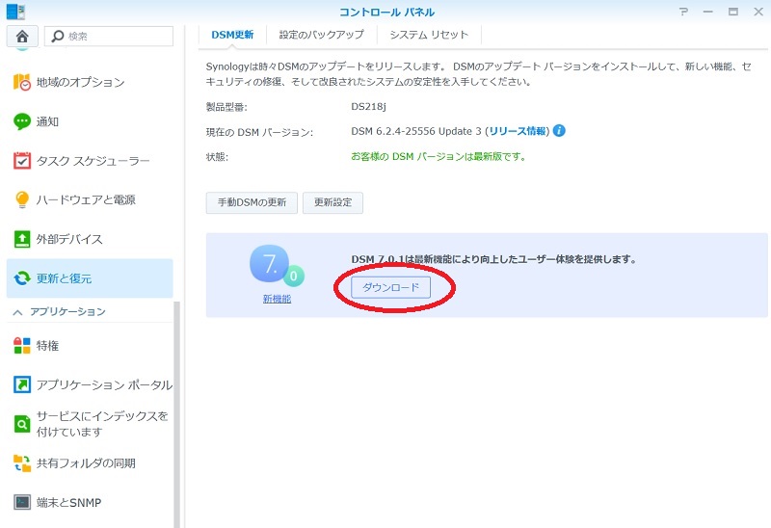Image resolution: width=771 pixels, height=528 pixels.
Task: Click the search magnifier icon
Action: pos(58,37)
